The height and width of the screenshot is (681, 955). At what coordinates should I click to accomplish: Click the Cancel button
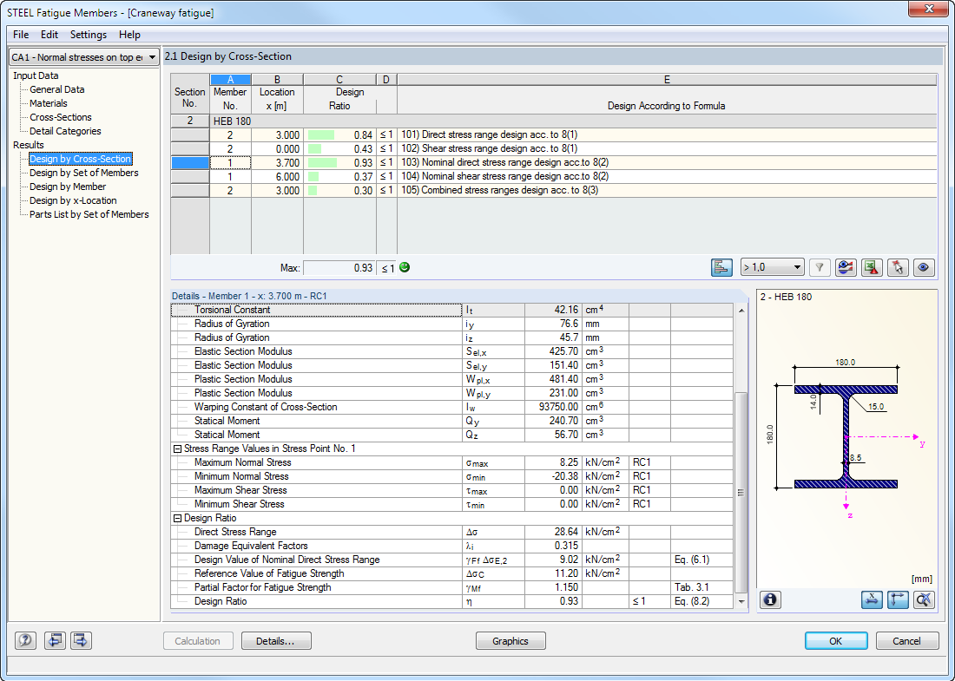[x=906, y=641]
